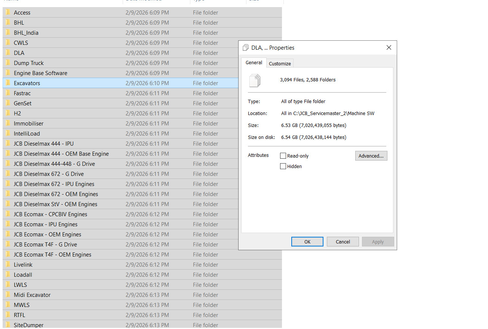Click the SiteDumper folder icon

tap(8, 325)
